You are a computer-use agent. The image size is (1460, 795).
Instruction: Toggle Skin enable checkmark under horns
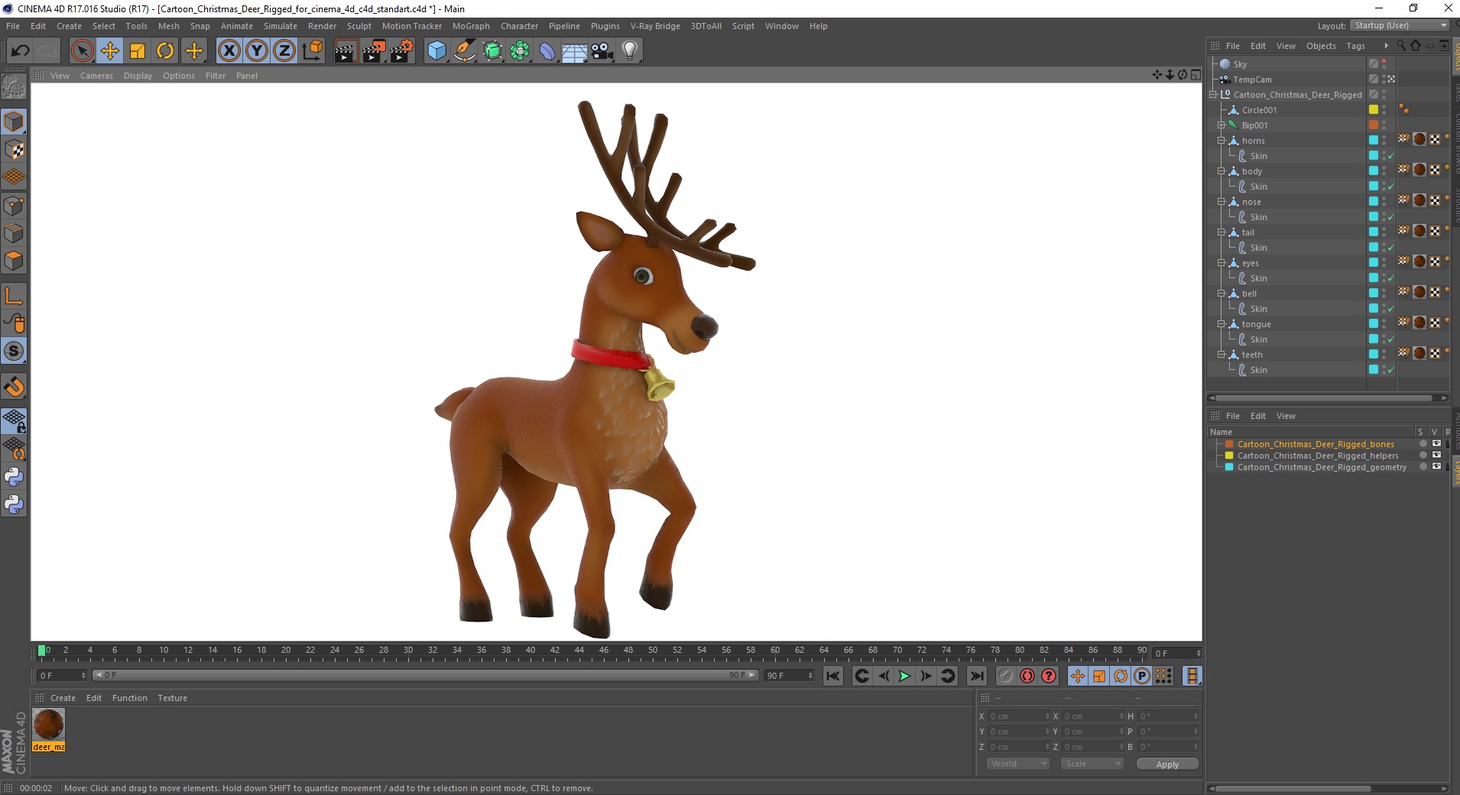coord(1391,156)
